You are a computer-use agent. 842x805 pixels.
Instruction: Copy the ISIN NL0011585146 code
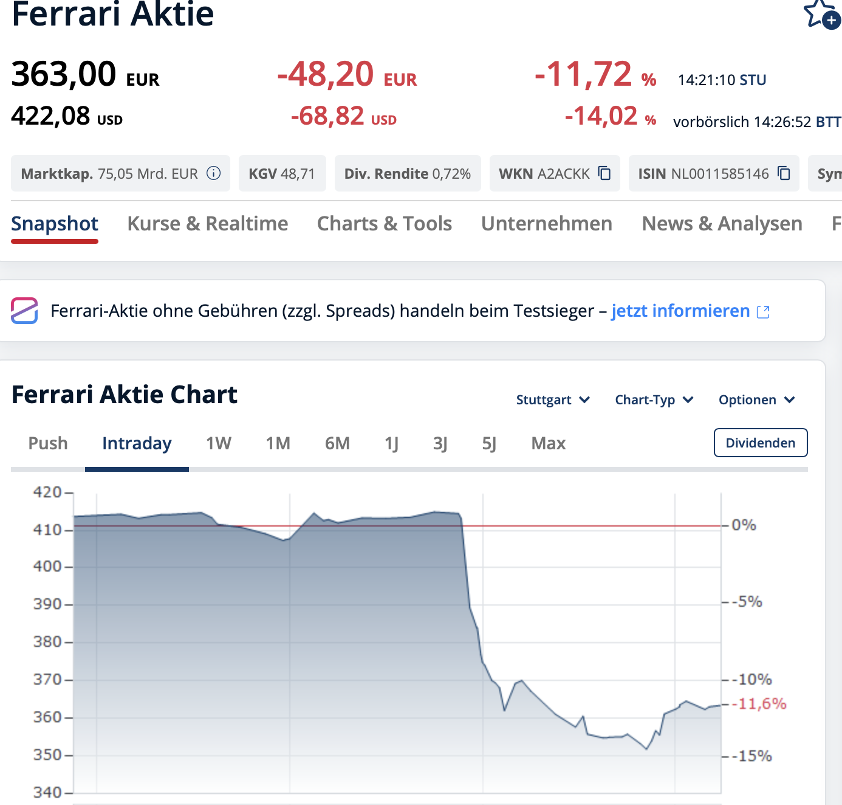pyautogui.click(x=784, y=173)
